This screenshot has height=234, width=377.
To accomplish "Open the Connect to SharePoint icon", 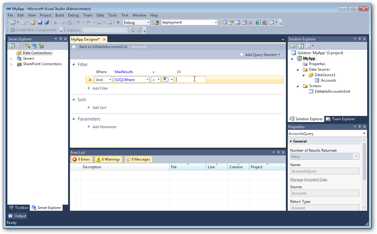I will pyautogui.click(x=41, y=46).
